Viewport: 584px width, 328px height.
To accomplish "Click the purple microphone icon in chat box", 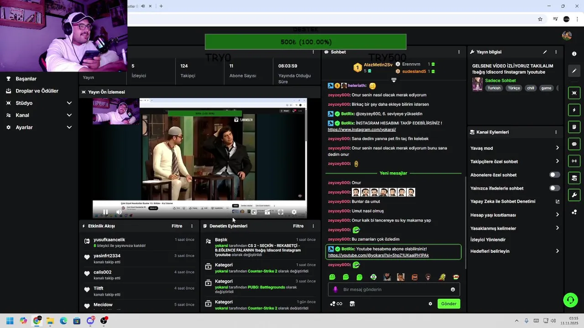I will 335,289.
